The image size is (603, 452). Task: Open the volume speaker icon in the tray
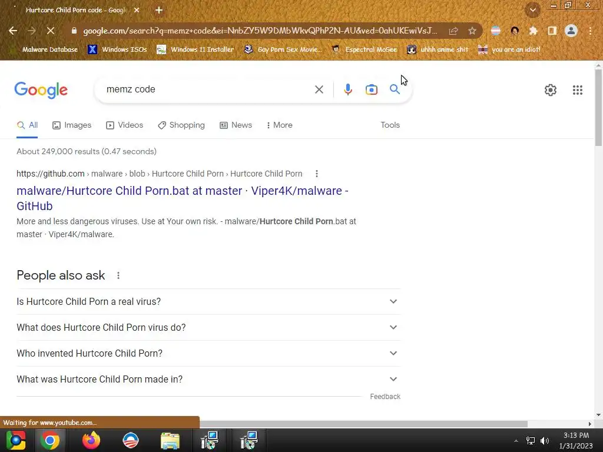pos(545,441)
